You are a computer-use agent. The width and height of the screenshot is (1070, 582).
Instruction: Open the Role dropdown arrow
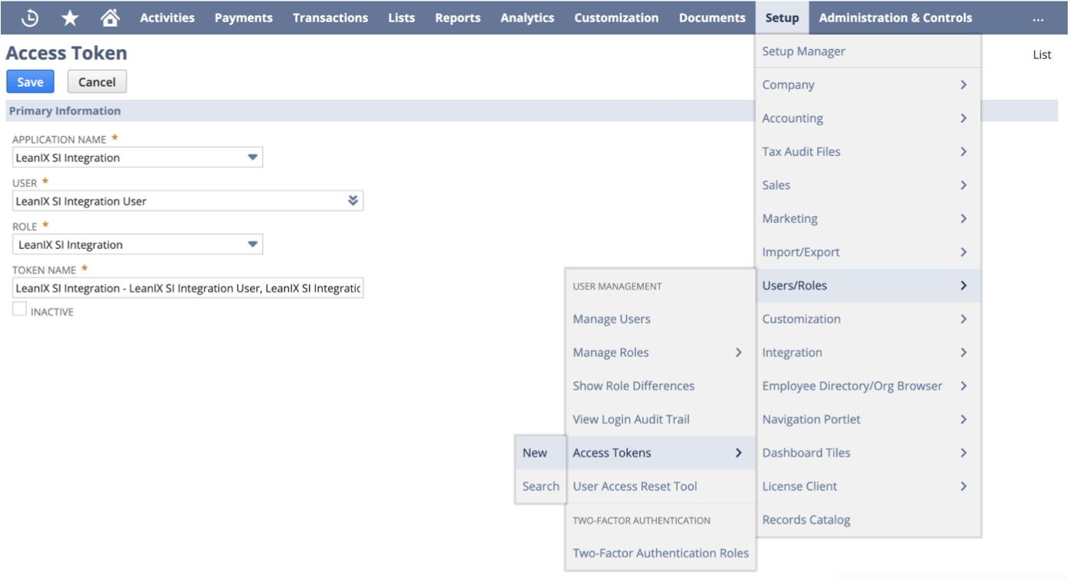tap(252, 244)
